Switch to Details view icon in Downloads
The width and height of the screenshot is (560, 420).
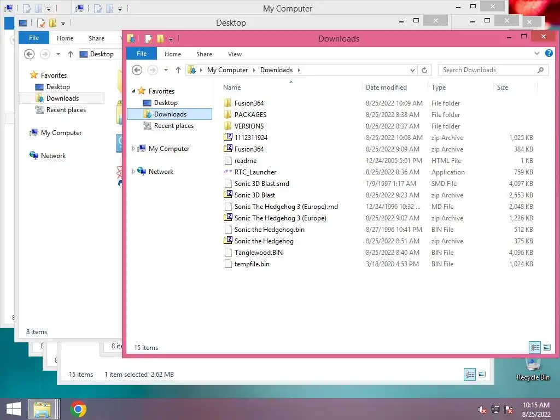click(535, 347)
